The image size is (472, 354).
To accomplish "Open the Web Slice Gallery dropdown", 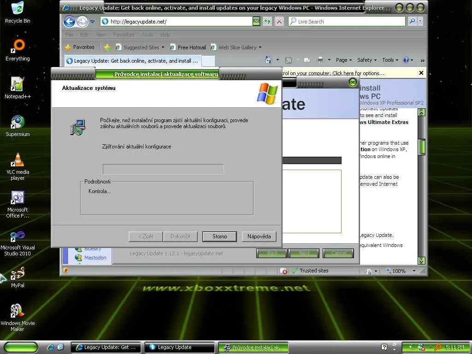I will click(x=260, y=47).
